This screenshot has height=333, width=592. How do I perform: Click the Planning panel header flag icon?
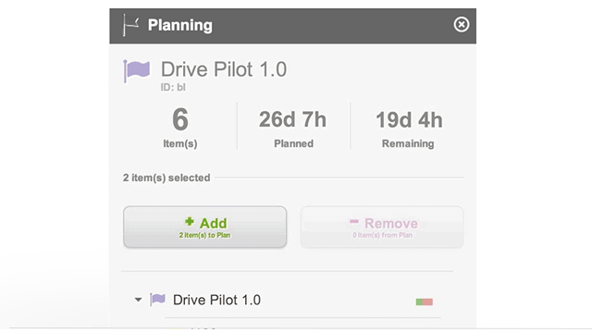tap(130, 25)
